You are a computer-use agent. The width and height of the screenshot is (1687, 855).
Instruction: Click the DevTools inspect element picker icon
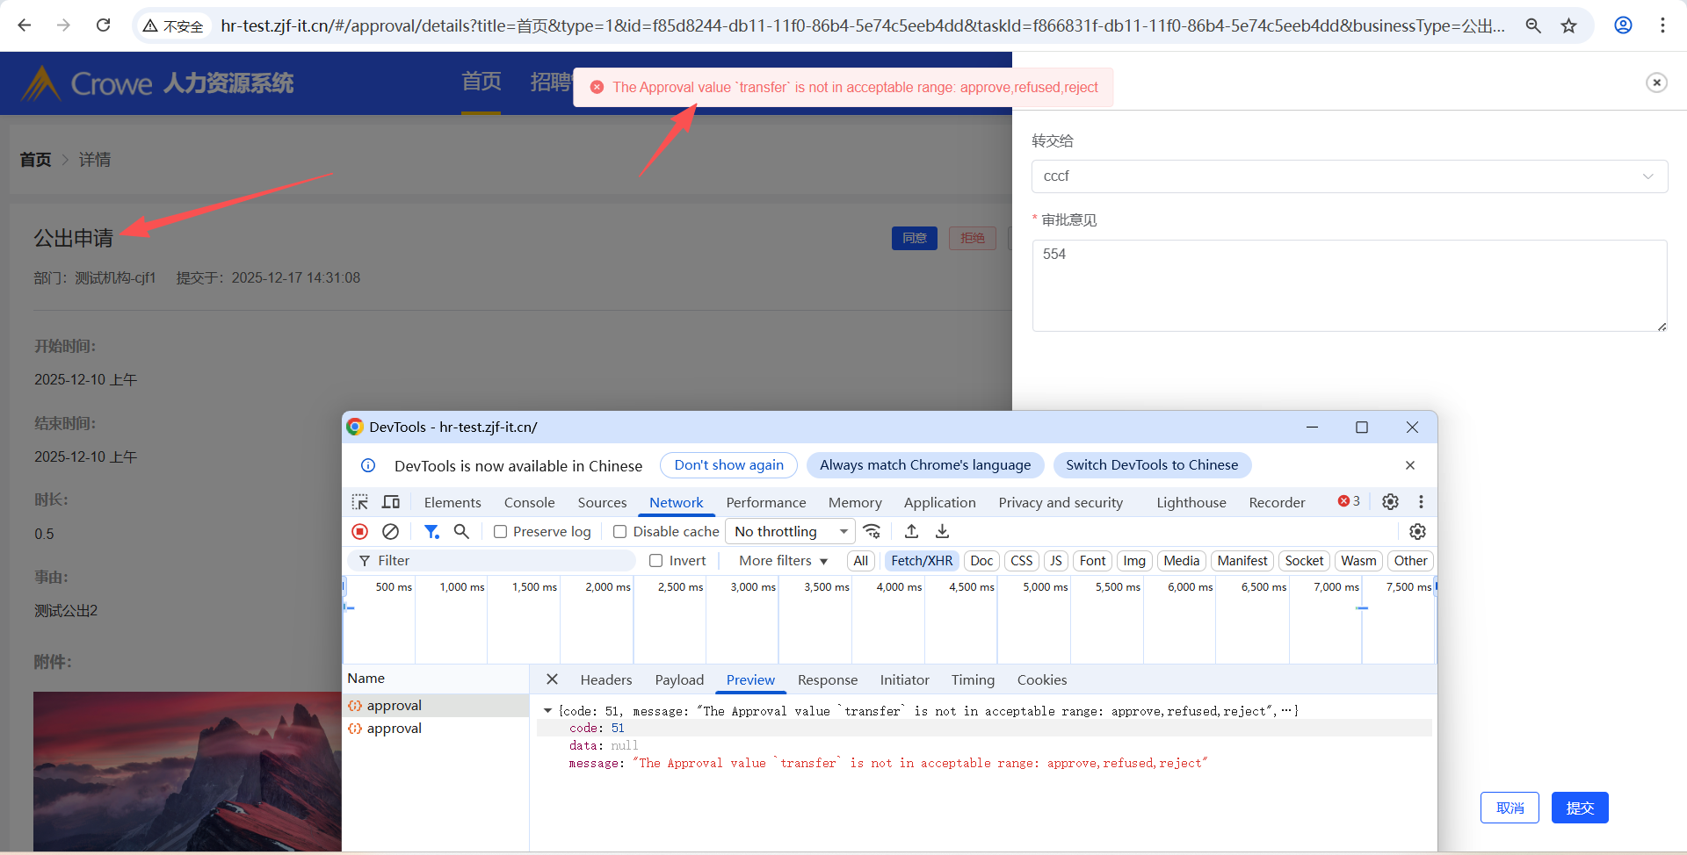(360, 502)
